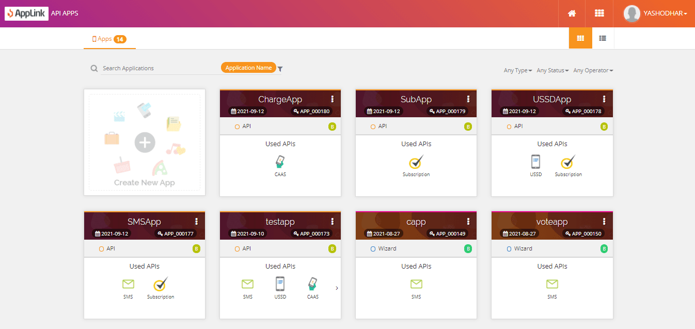Viewport: 695px width, 329px height.
Task: Open the ChargeApp title
Action: 280,99
